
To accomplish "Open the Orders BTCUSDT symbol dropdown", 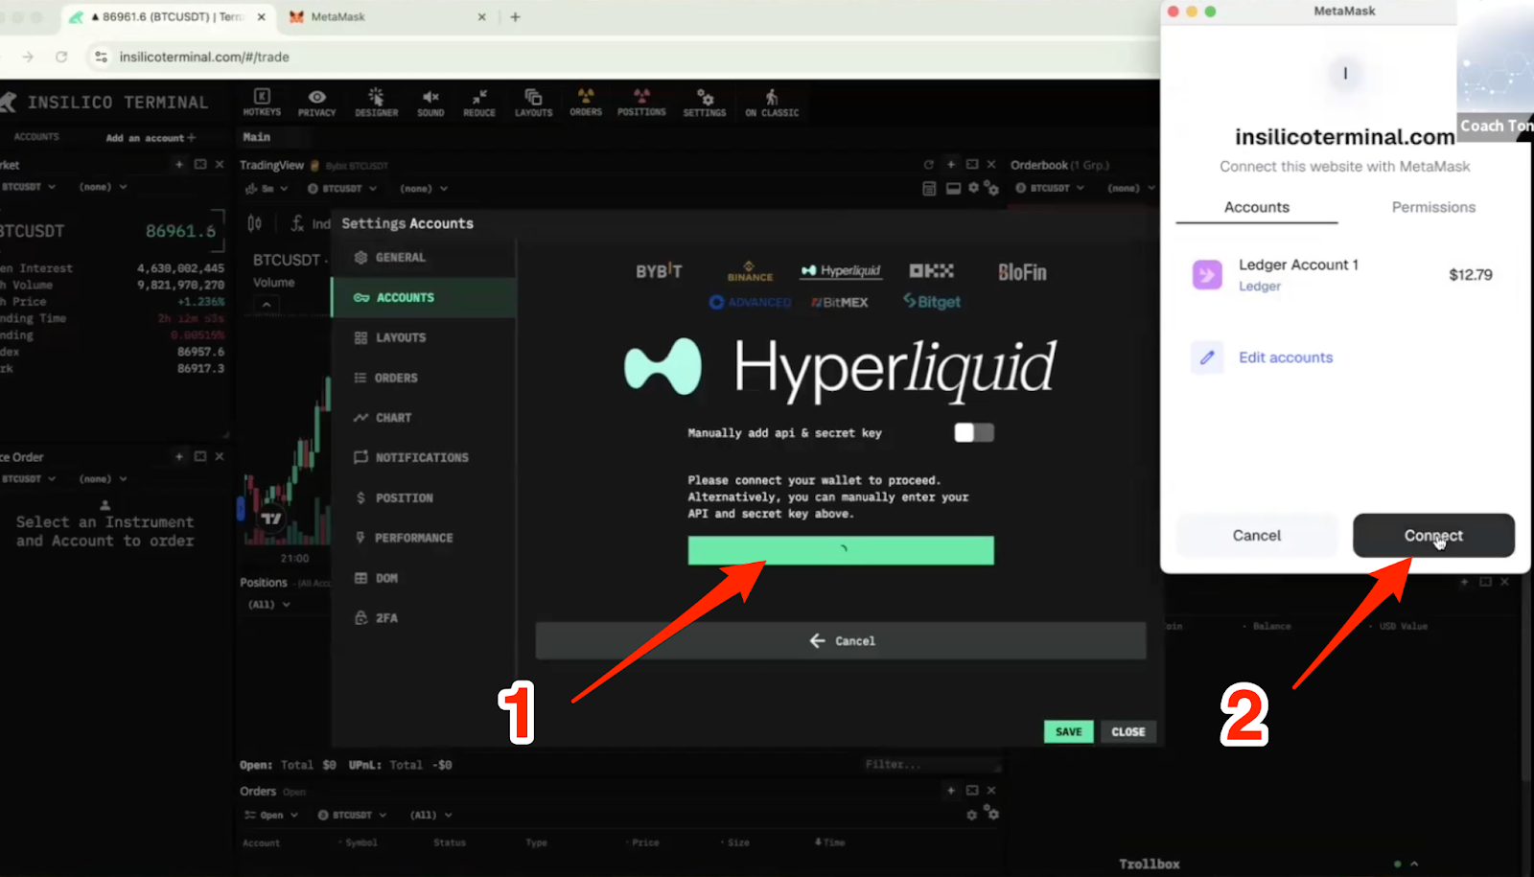I will coord(352,815).
